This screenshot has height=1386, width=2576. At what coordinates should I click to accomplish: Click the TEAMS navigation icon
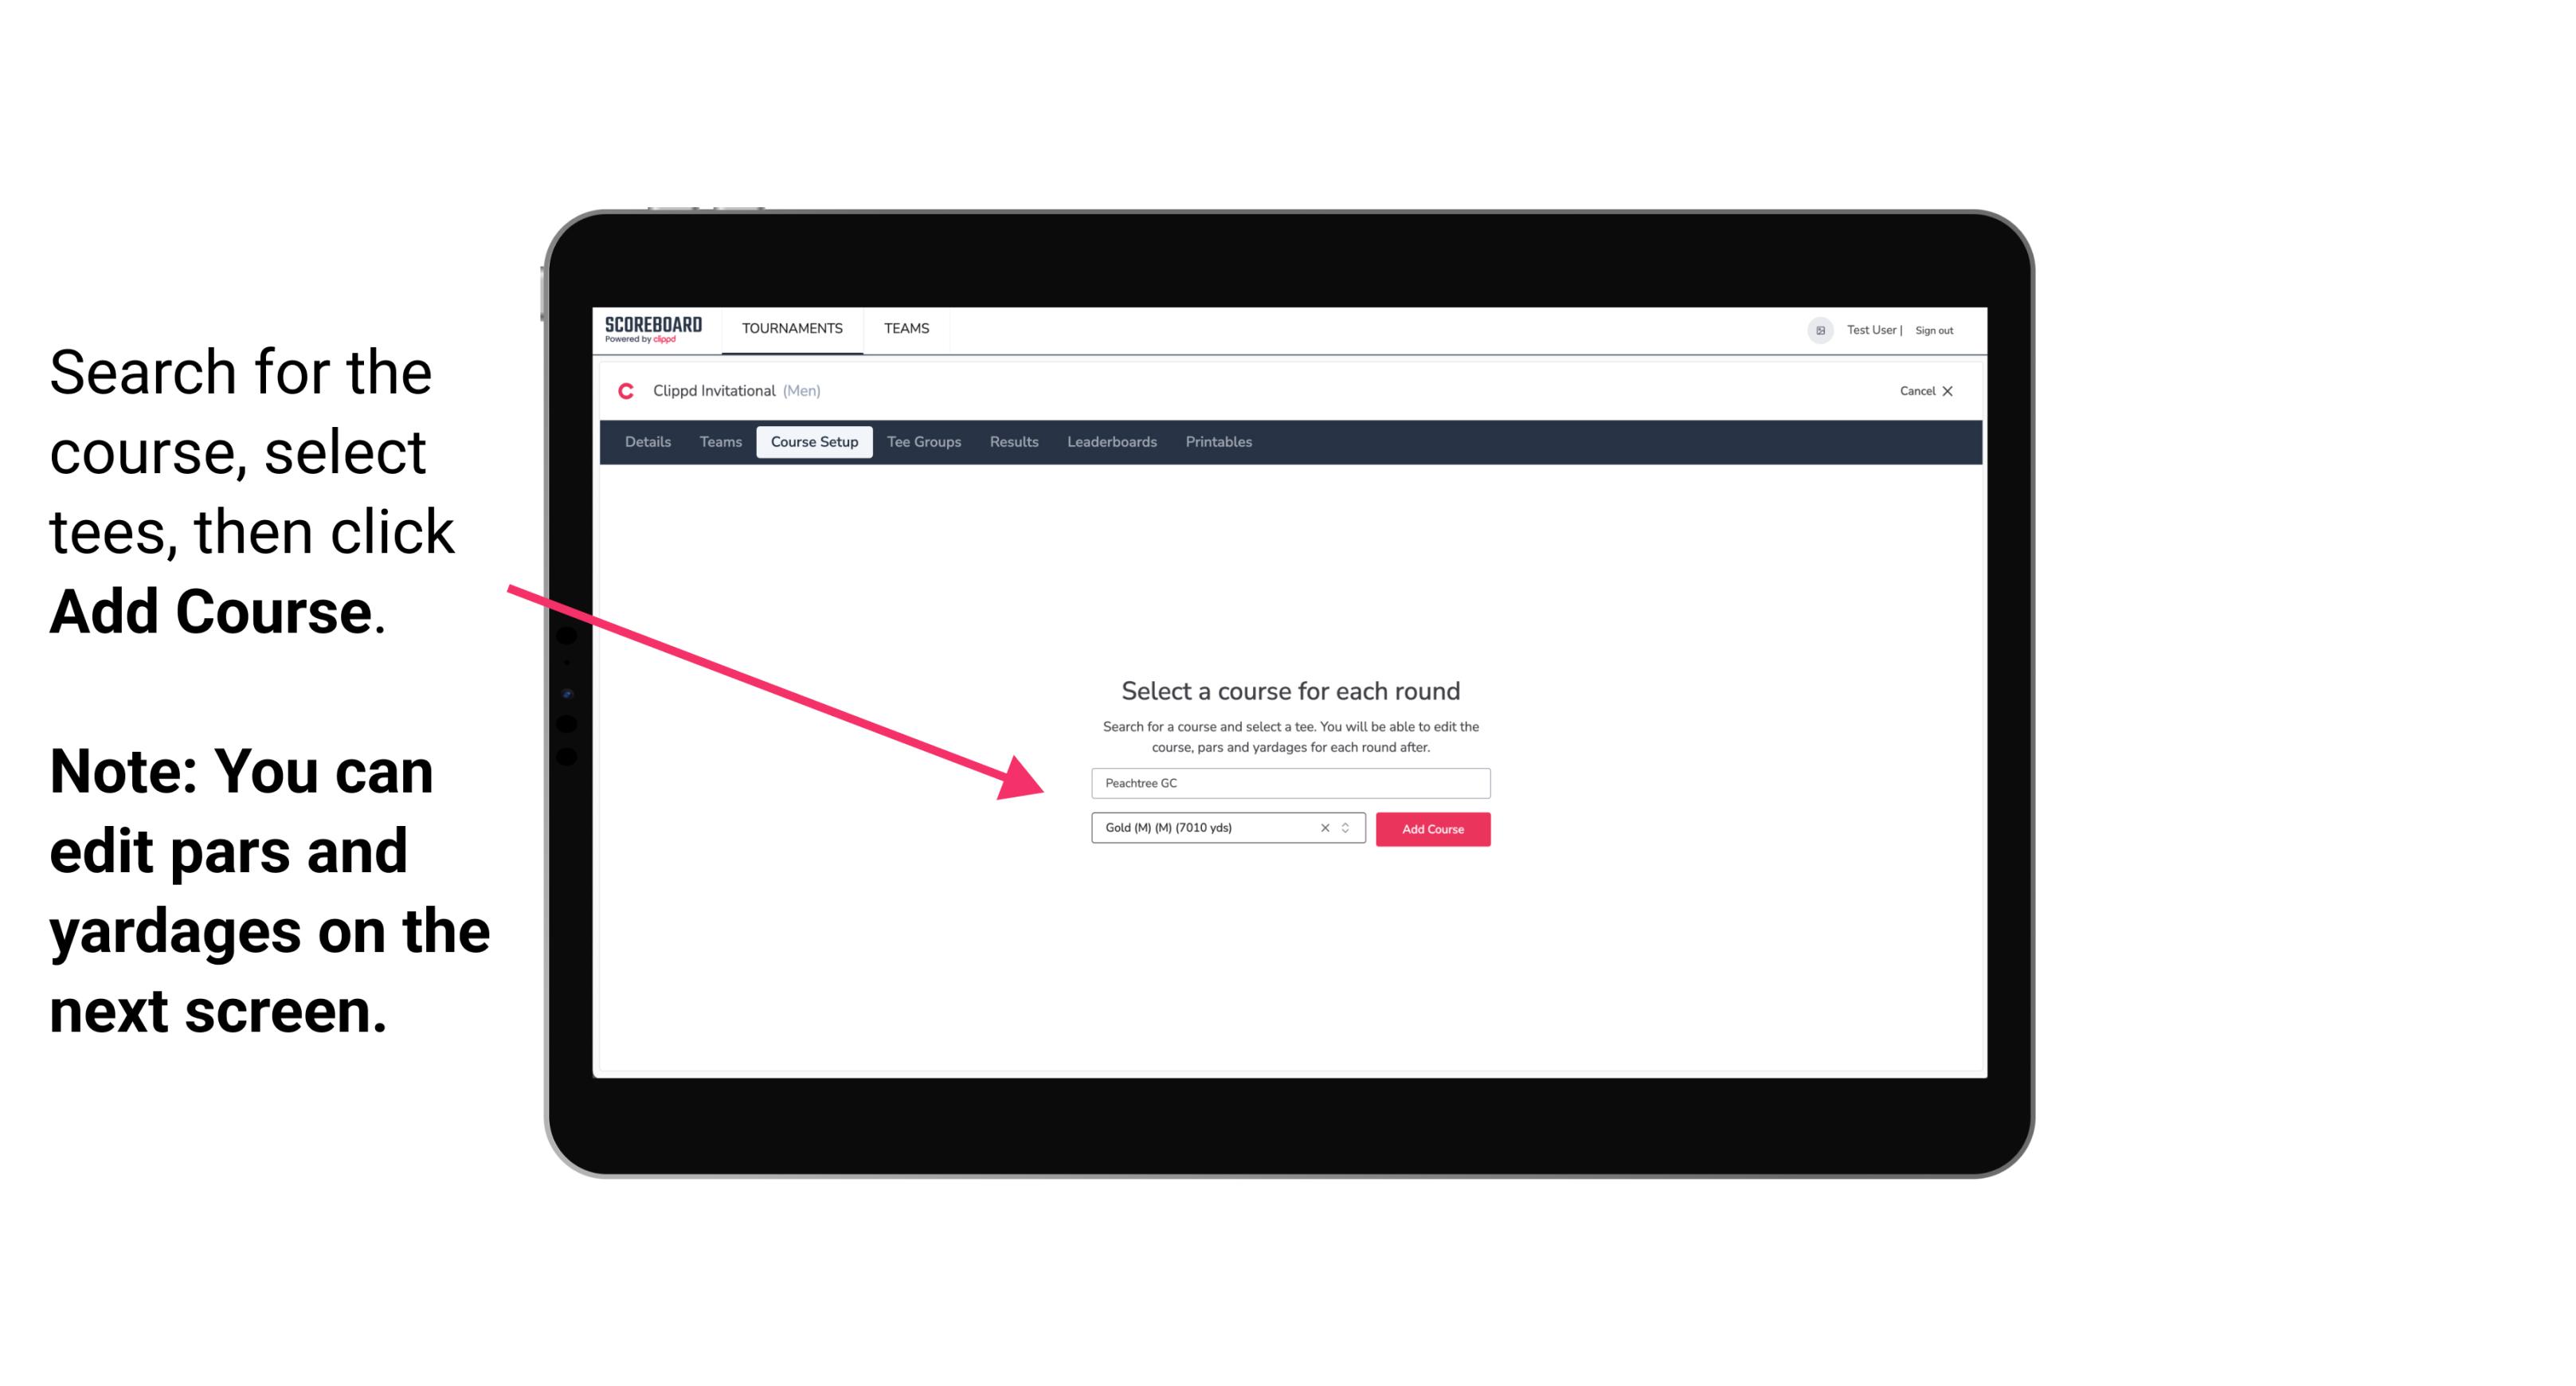tap(904, 327)
